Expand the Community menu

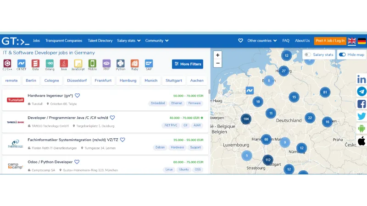[157, 41]
